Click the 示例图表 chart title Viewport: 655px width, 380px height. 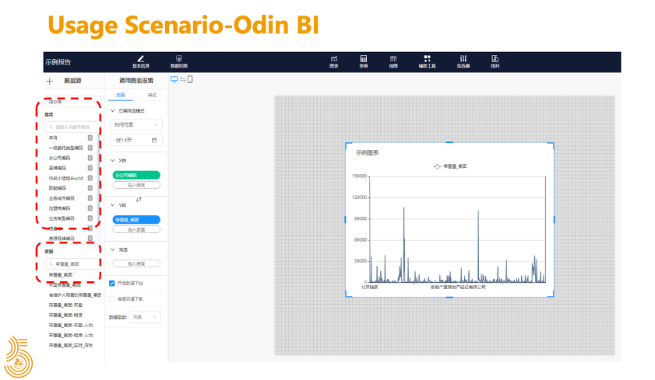tap(367, 153)
